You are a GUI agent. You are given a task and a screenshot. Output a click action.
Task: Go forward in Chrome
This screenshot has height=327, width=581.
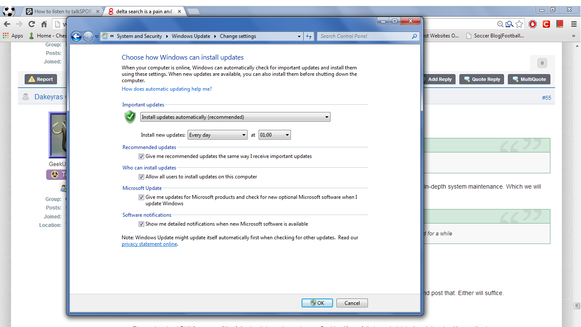(19, 24)
